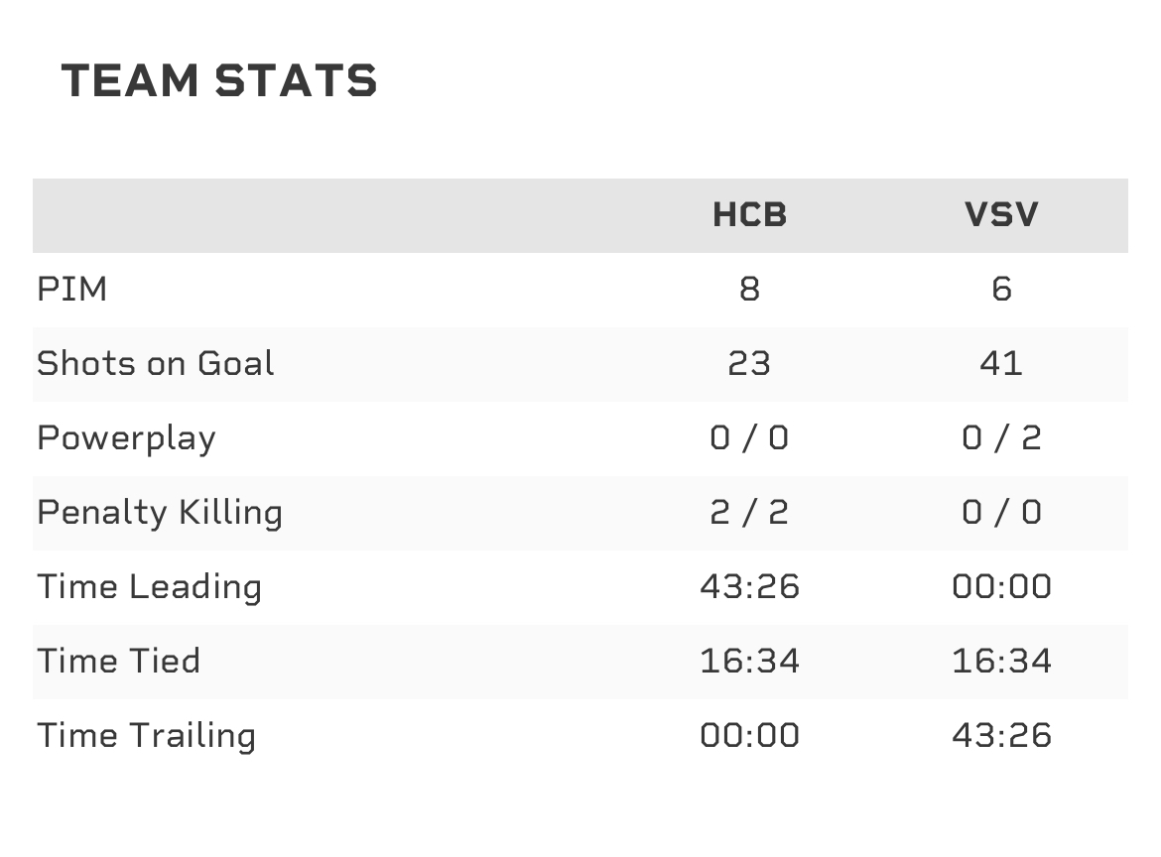Click VSV's PIM value of 6
Image resolution: width=1161 pixels, height=857 pixels.
1001,290
